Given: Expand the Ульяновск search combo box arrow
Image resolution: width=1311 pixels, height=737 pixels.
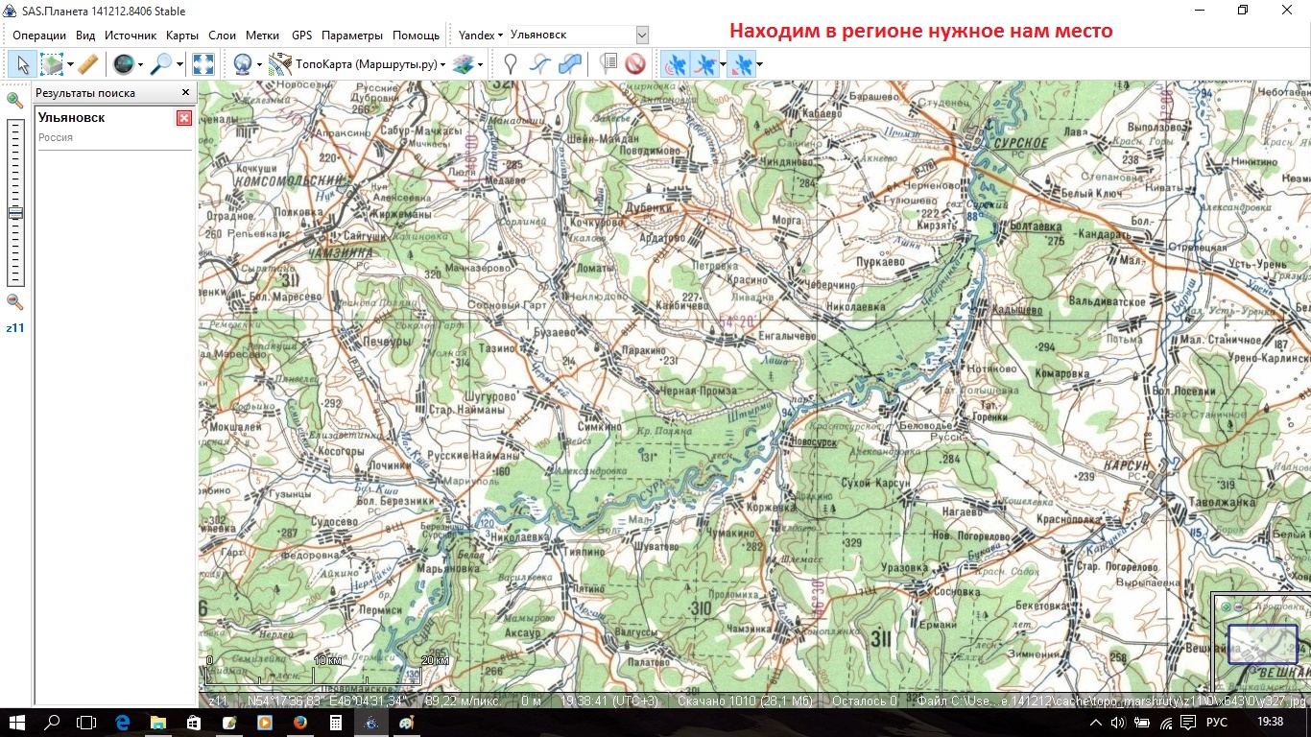Looking at the screenshot, I should pos(642,35).
